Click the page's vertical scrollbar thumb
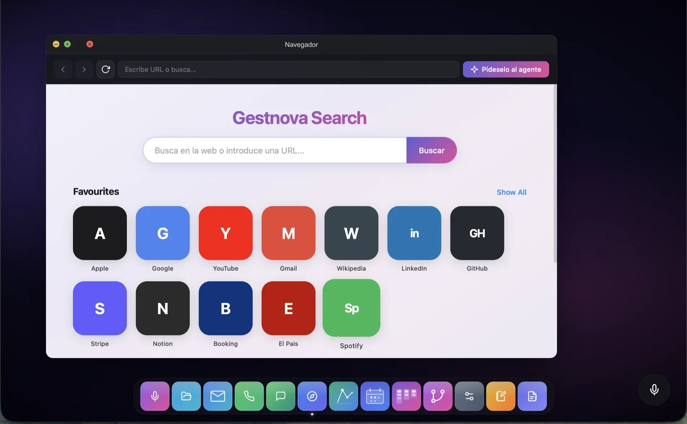 coord(555,174)
